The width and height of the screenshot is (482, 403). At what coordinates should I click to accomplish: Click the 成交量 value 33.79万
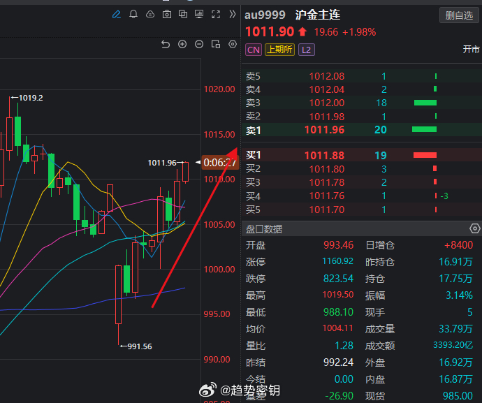(455, 329)
